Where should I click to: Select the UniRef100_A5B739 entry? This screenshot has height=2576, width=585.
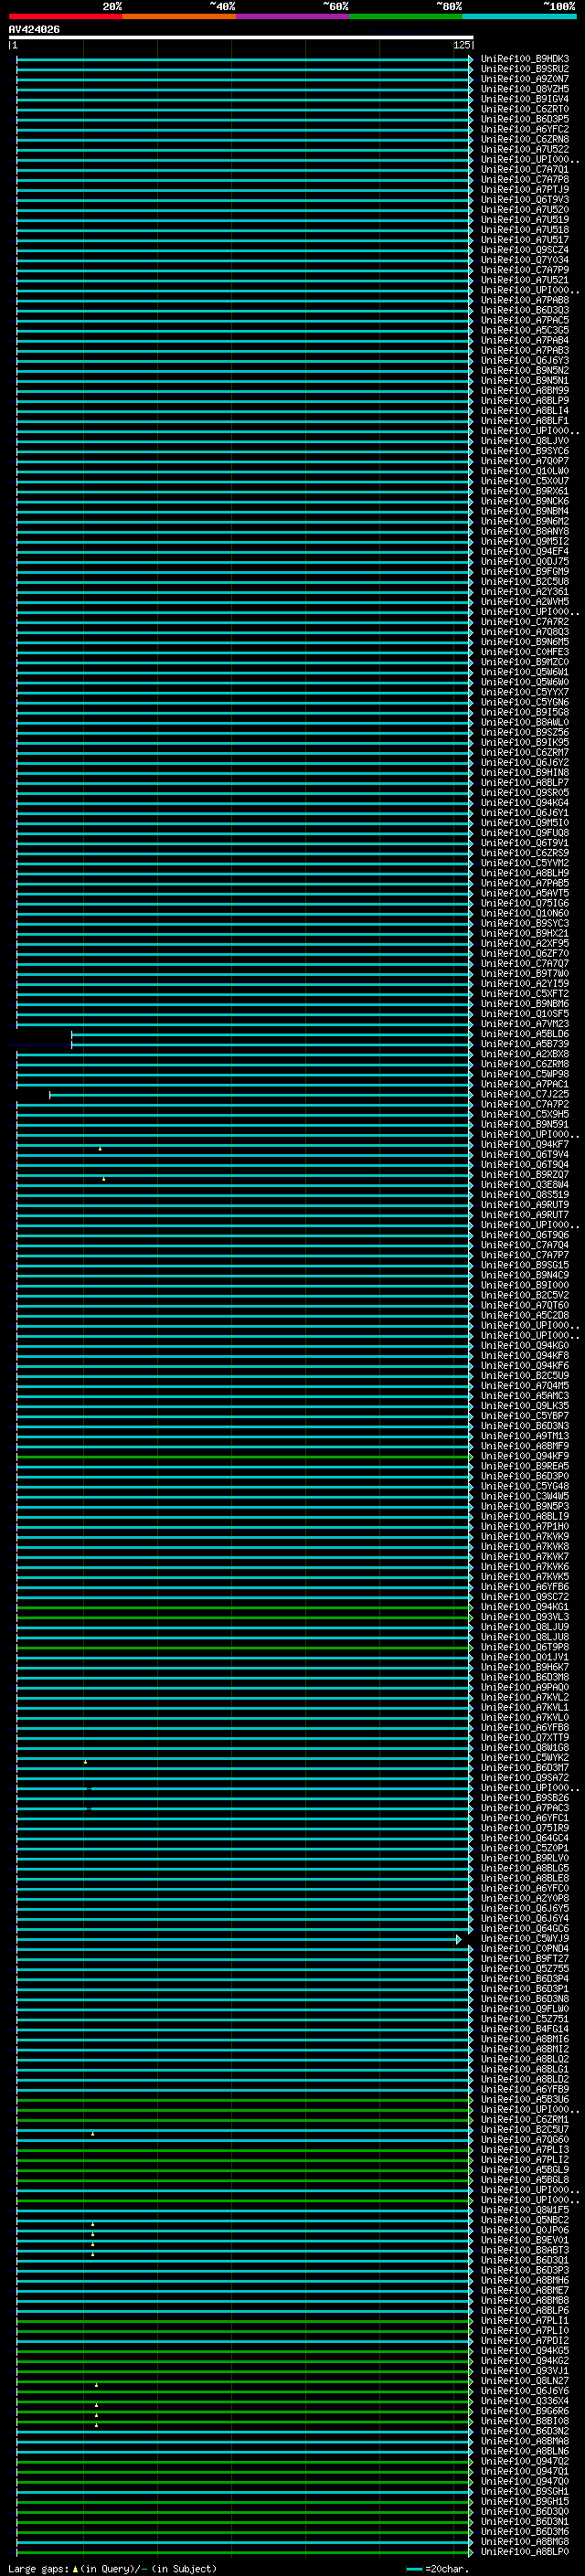coord(525,1044)
